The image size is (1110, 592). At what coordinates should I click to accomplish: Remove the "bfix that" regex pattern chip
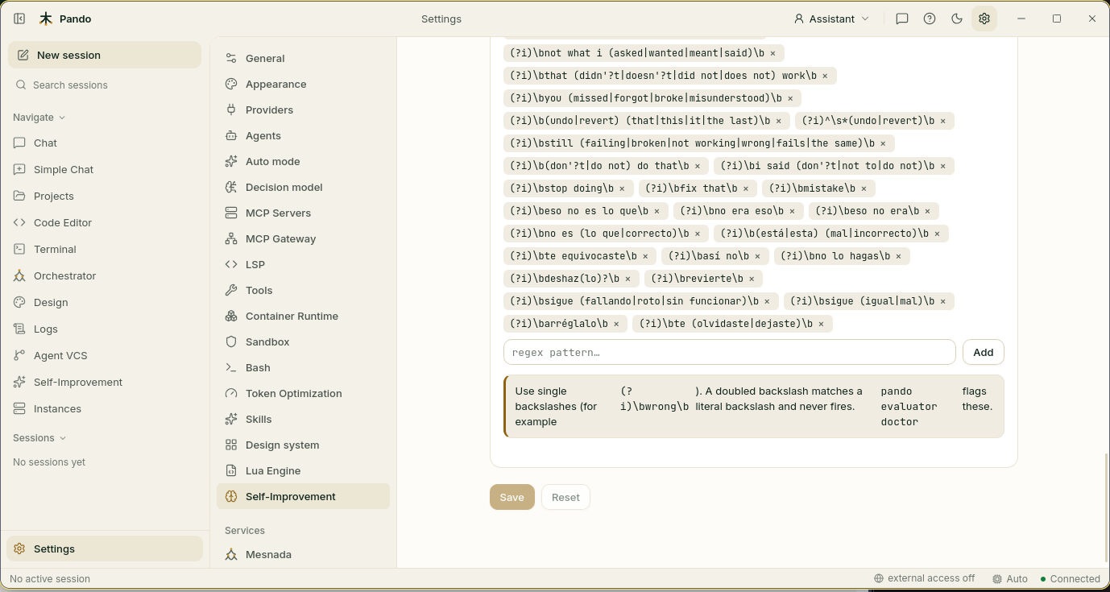click(746, 188)
